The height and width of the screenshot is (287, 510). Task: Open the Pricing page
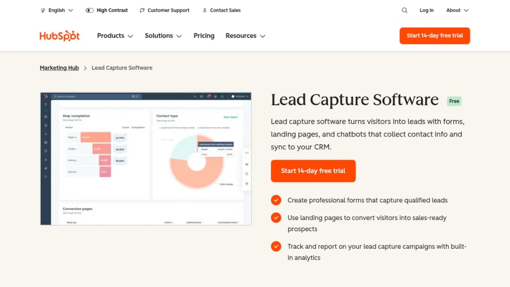click(204, 36)
